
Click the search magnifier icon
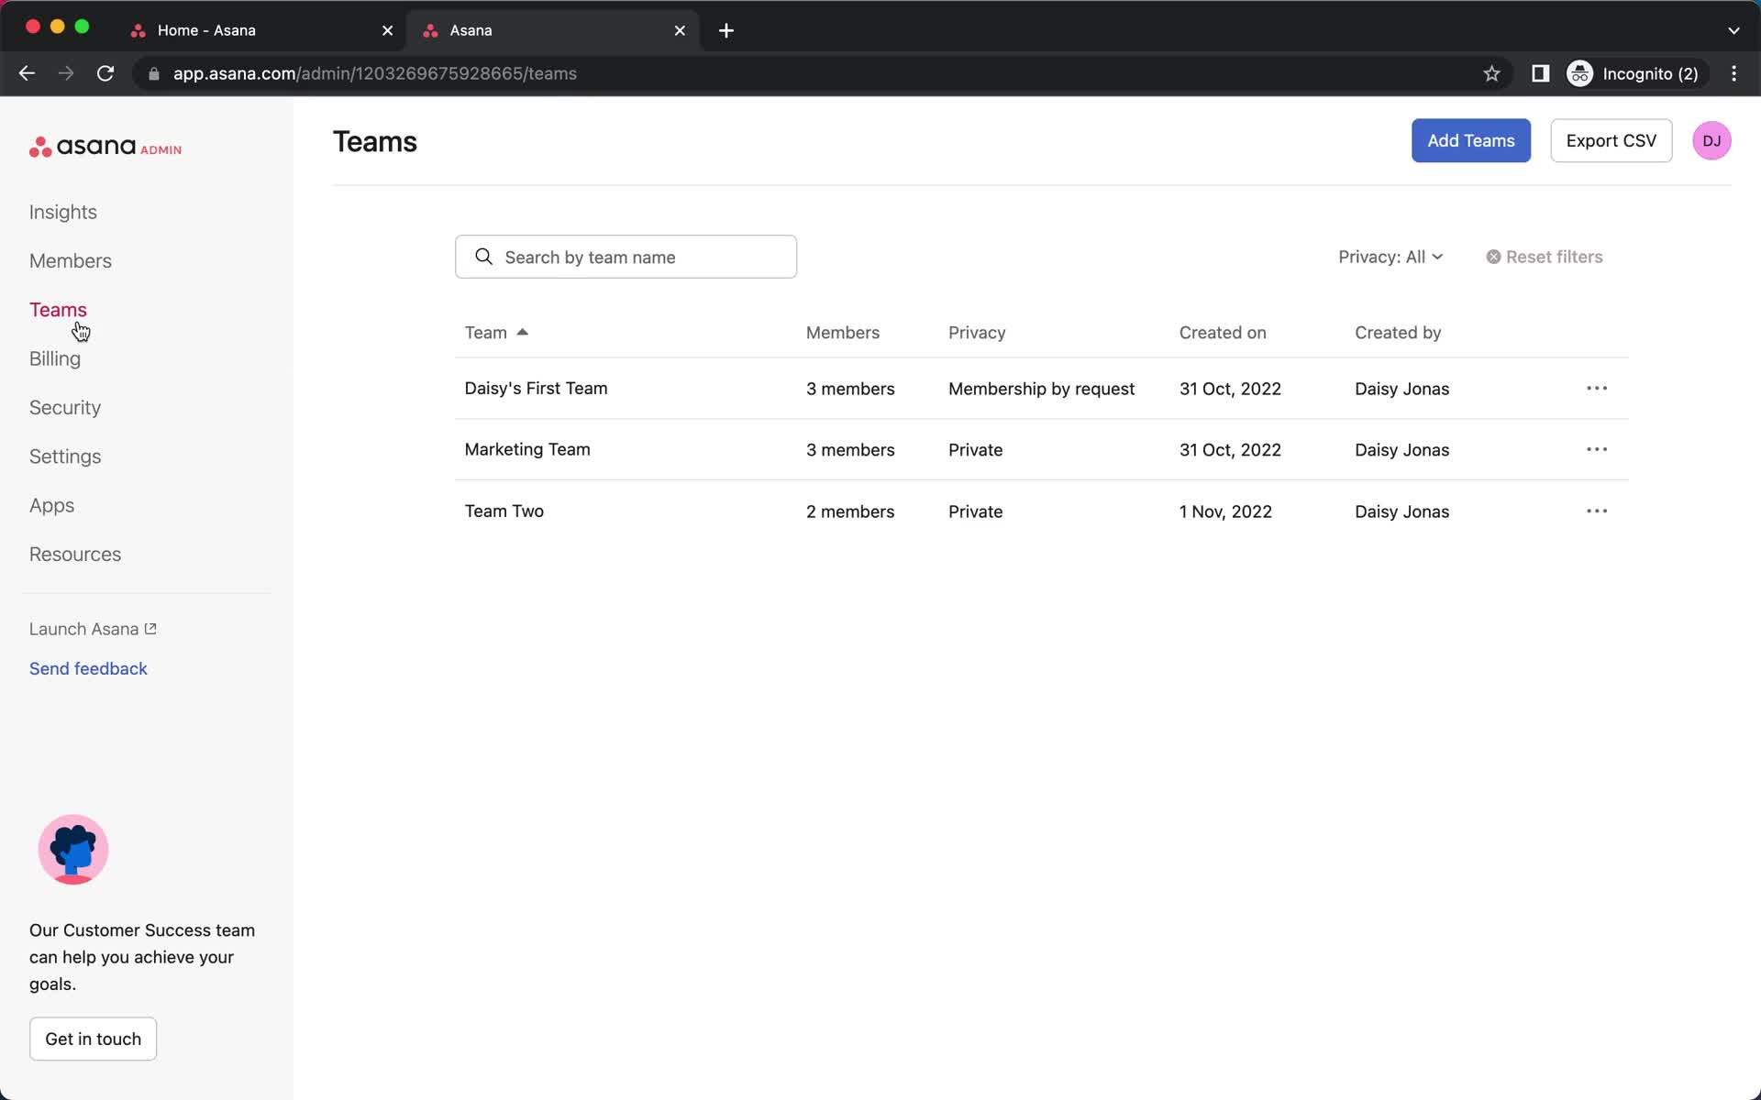[x=483, y=257]
